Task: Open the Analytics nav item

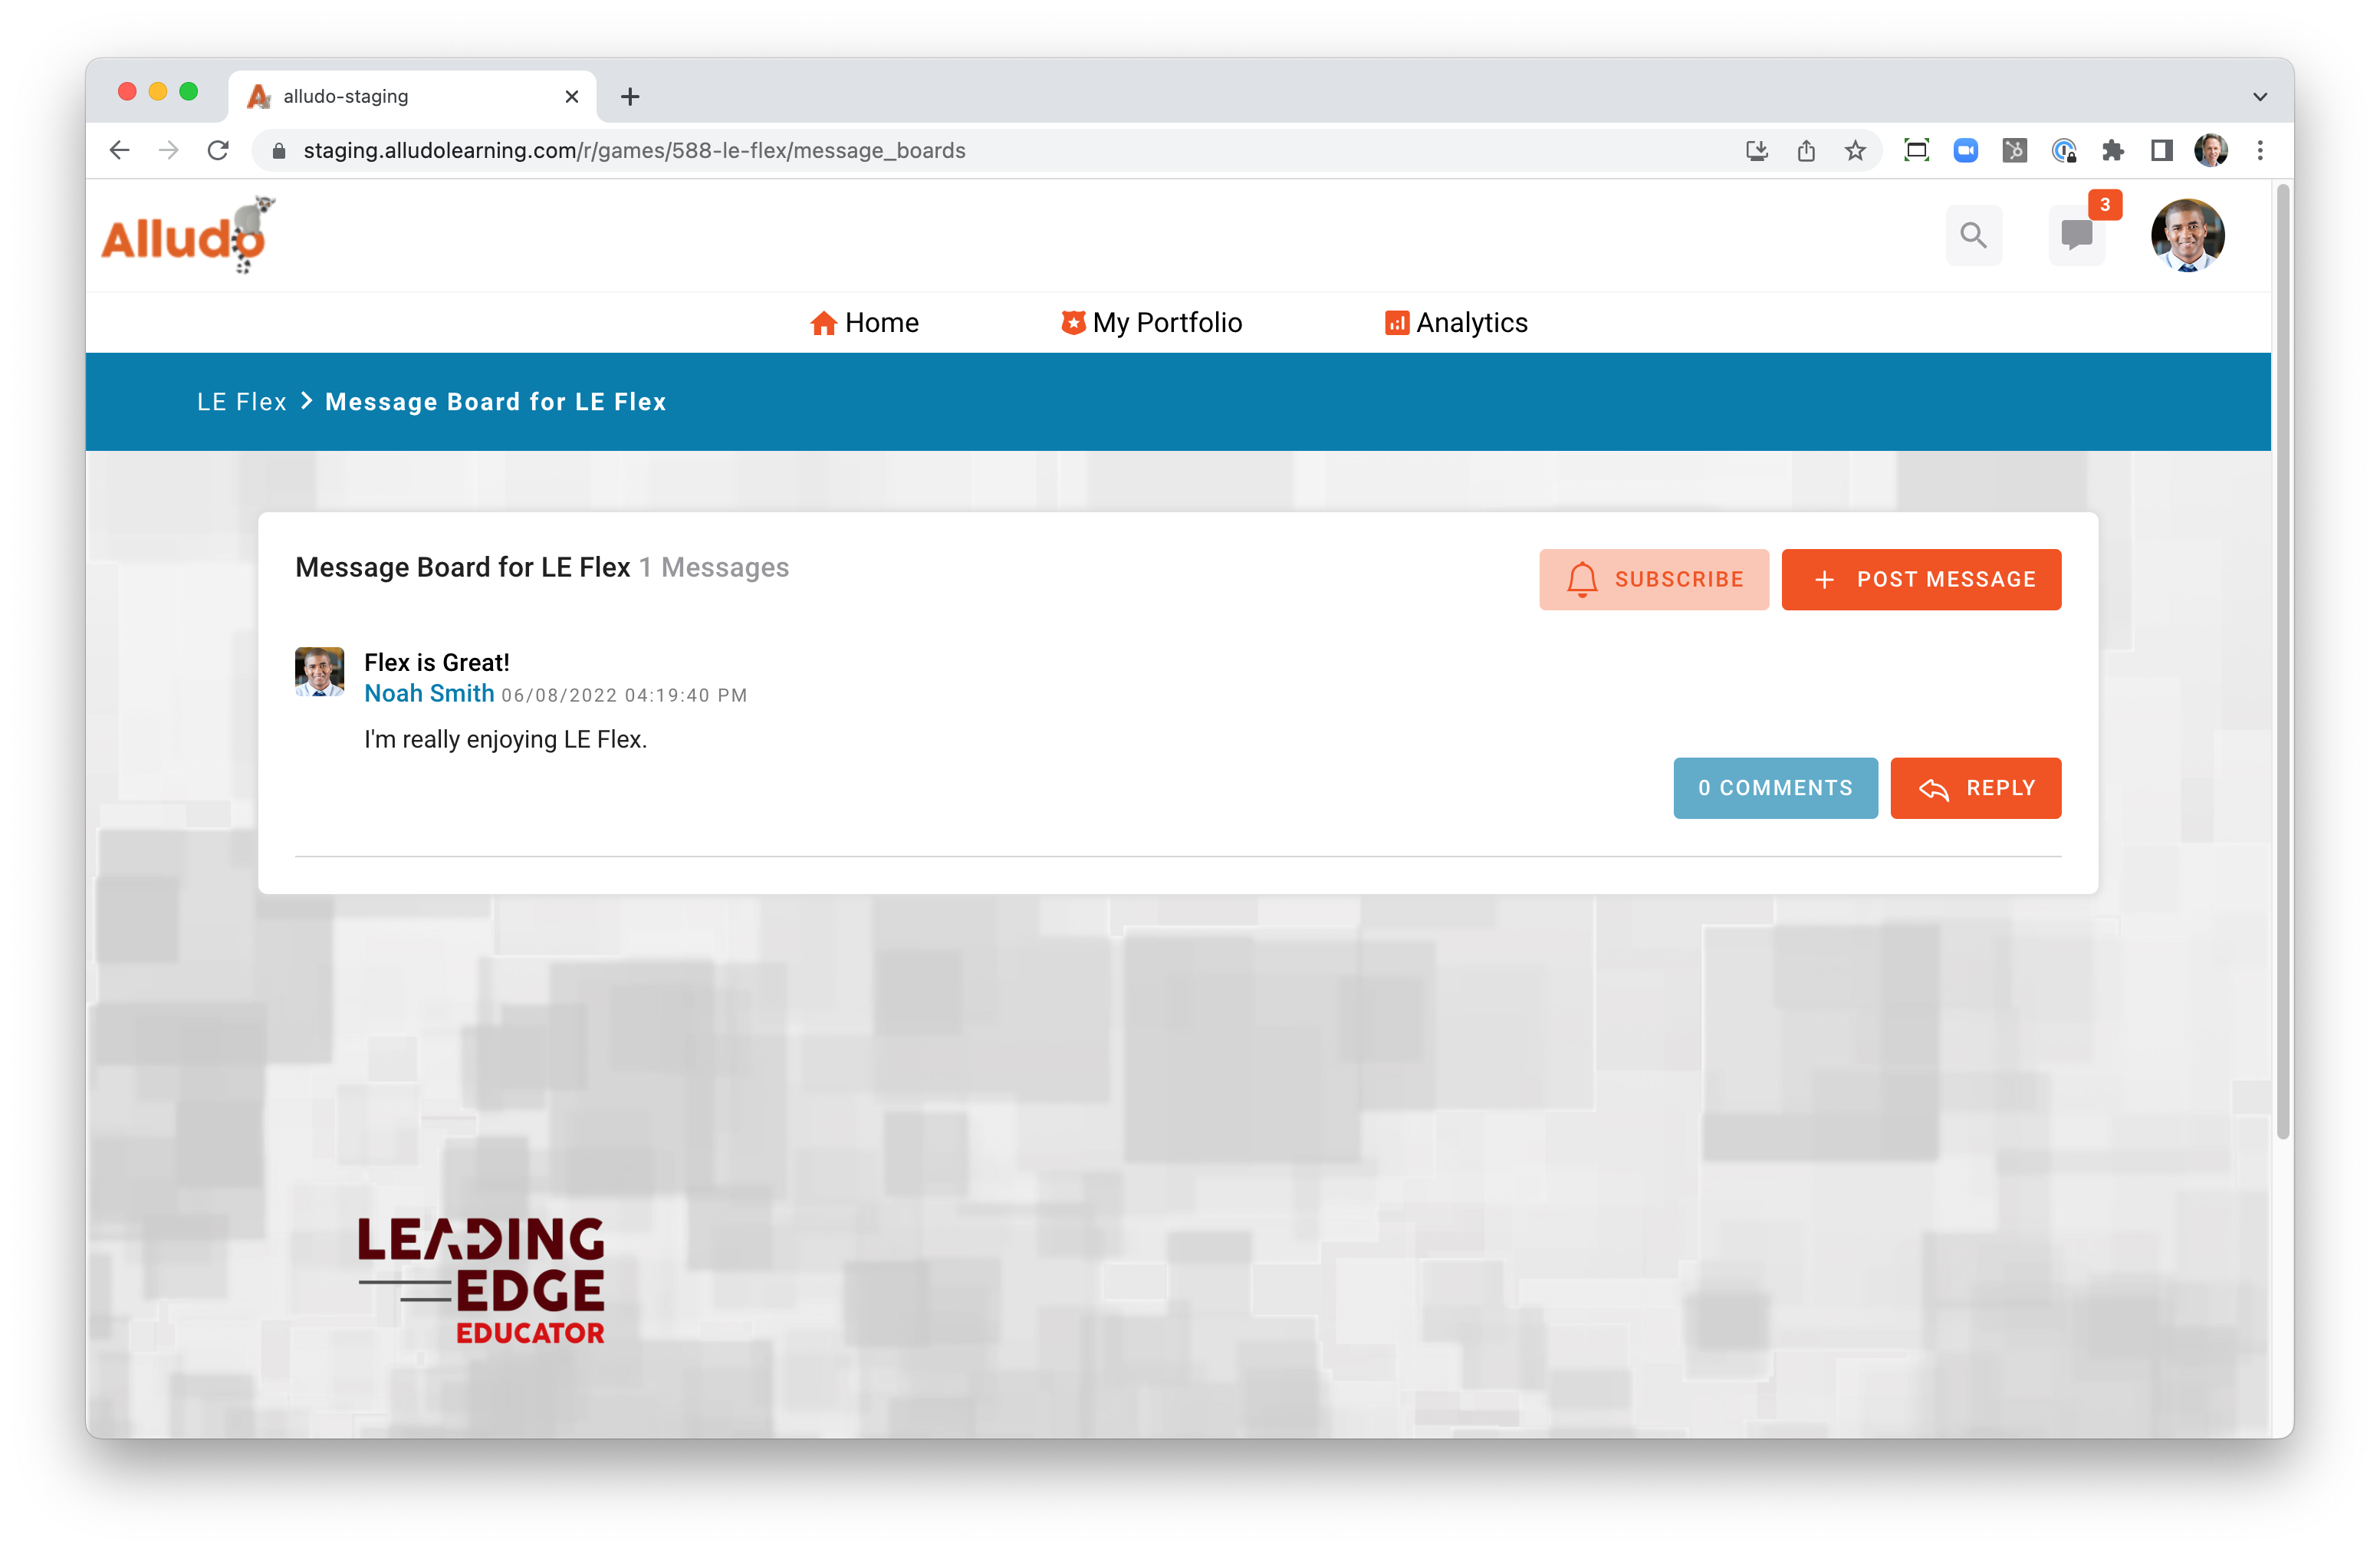Action: pos(1456,323)
